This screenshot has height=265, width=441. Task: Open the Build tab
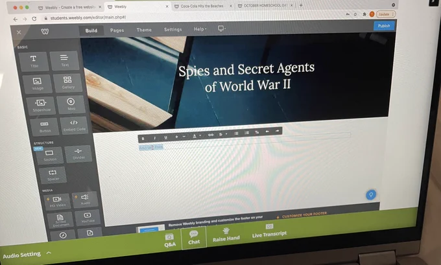click(91, 30)
